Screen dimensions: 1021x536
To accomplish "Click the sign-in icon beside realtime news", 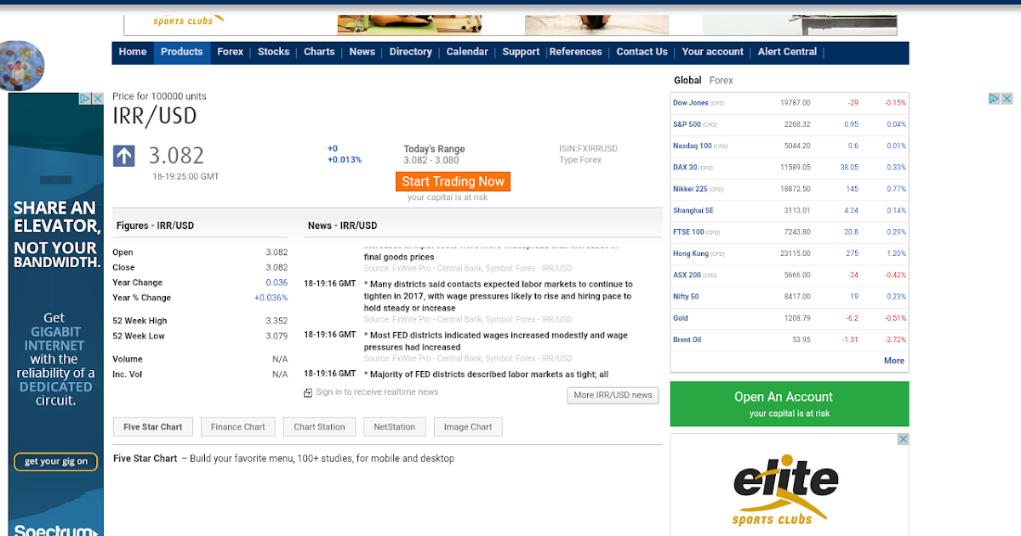I will pos(308,393).
